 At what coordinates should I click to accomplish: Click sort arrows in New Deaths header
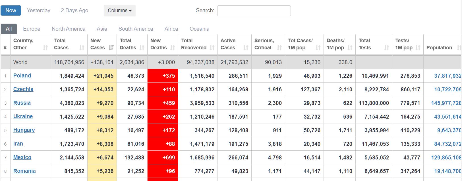(173, 48)
